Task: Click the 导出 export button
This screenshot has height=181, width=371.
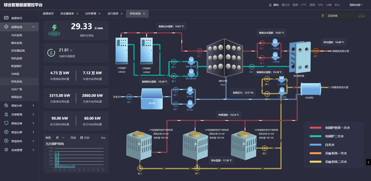Action: (103, 138)
